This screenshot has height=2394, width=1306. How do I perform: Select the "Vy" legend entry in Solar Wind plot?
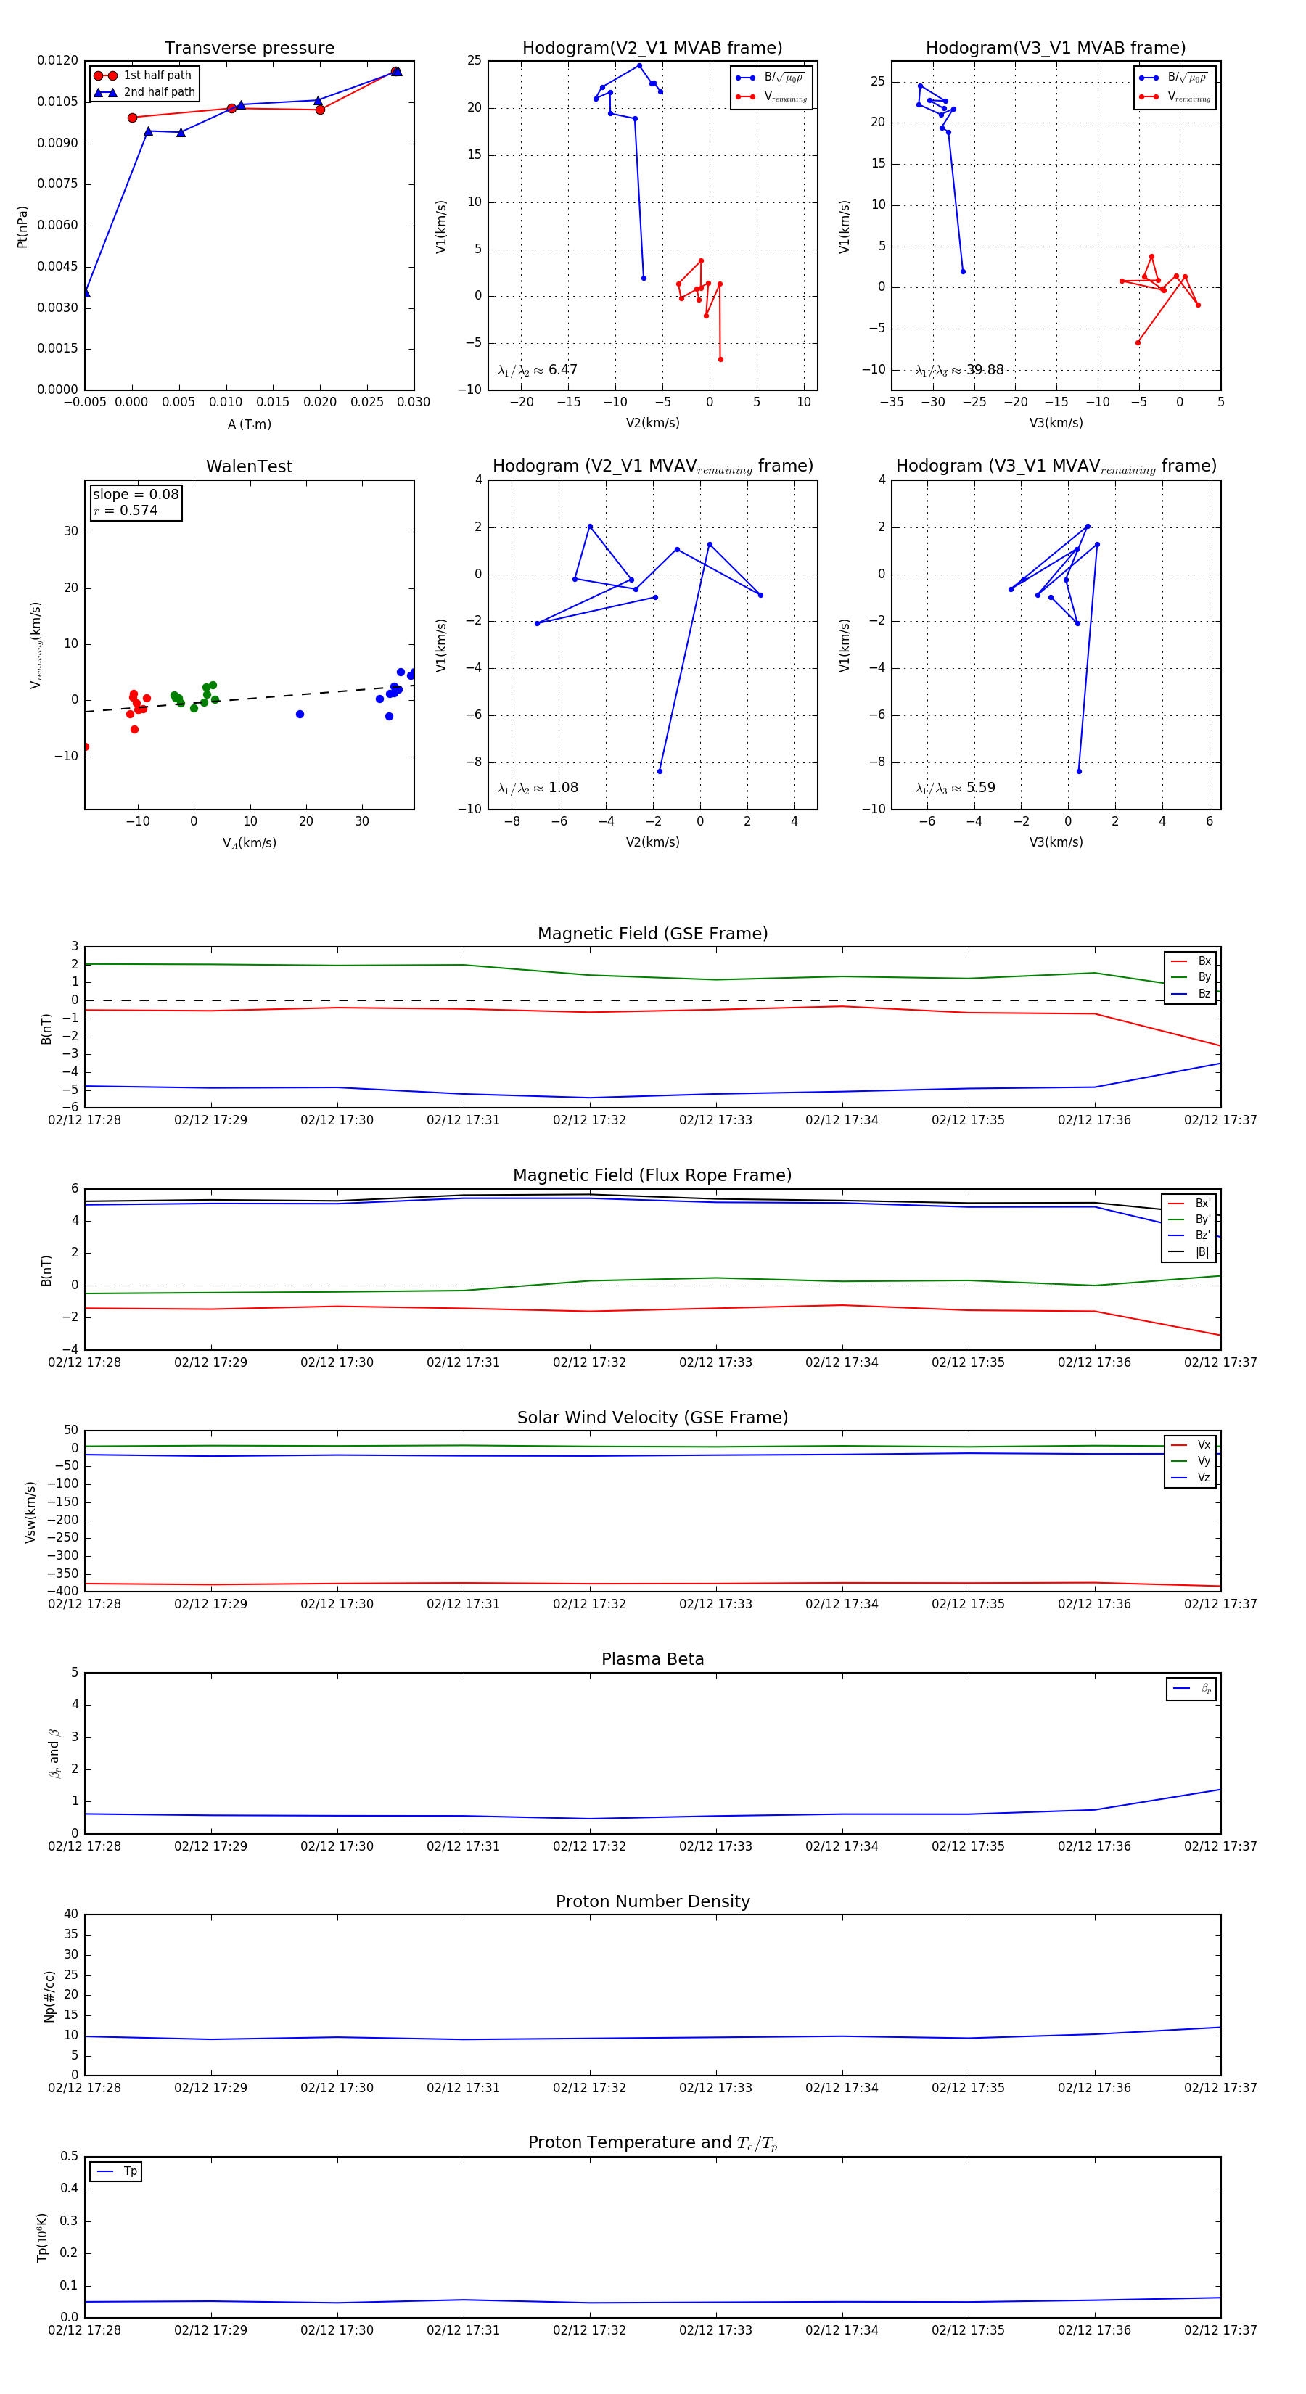(1191, 1462)
